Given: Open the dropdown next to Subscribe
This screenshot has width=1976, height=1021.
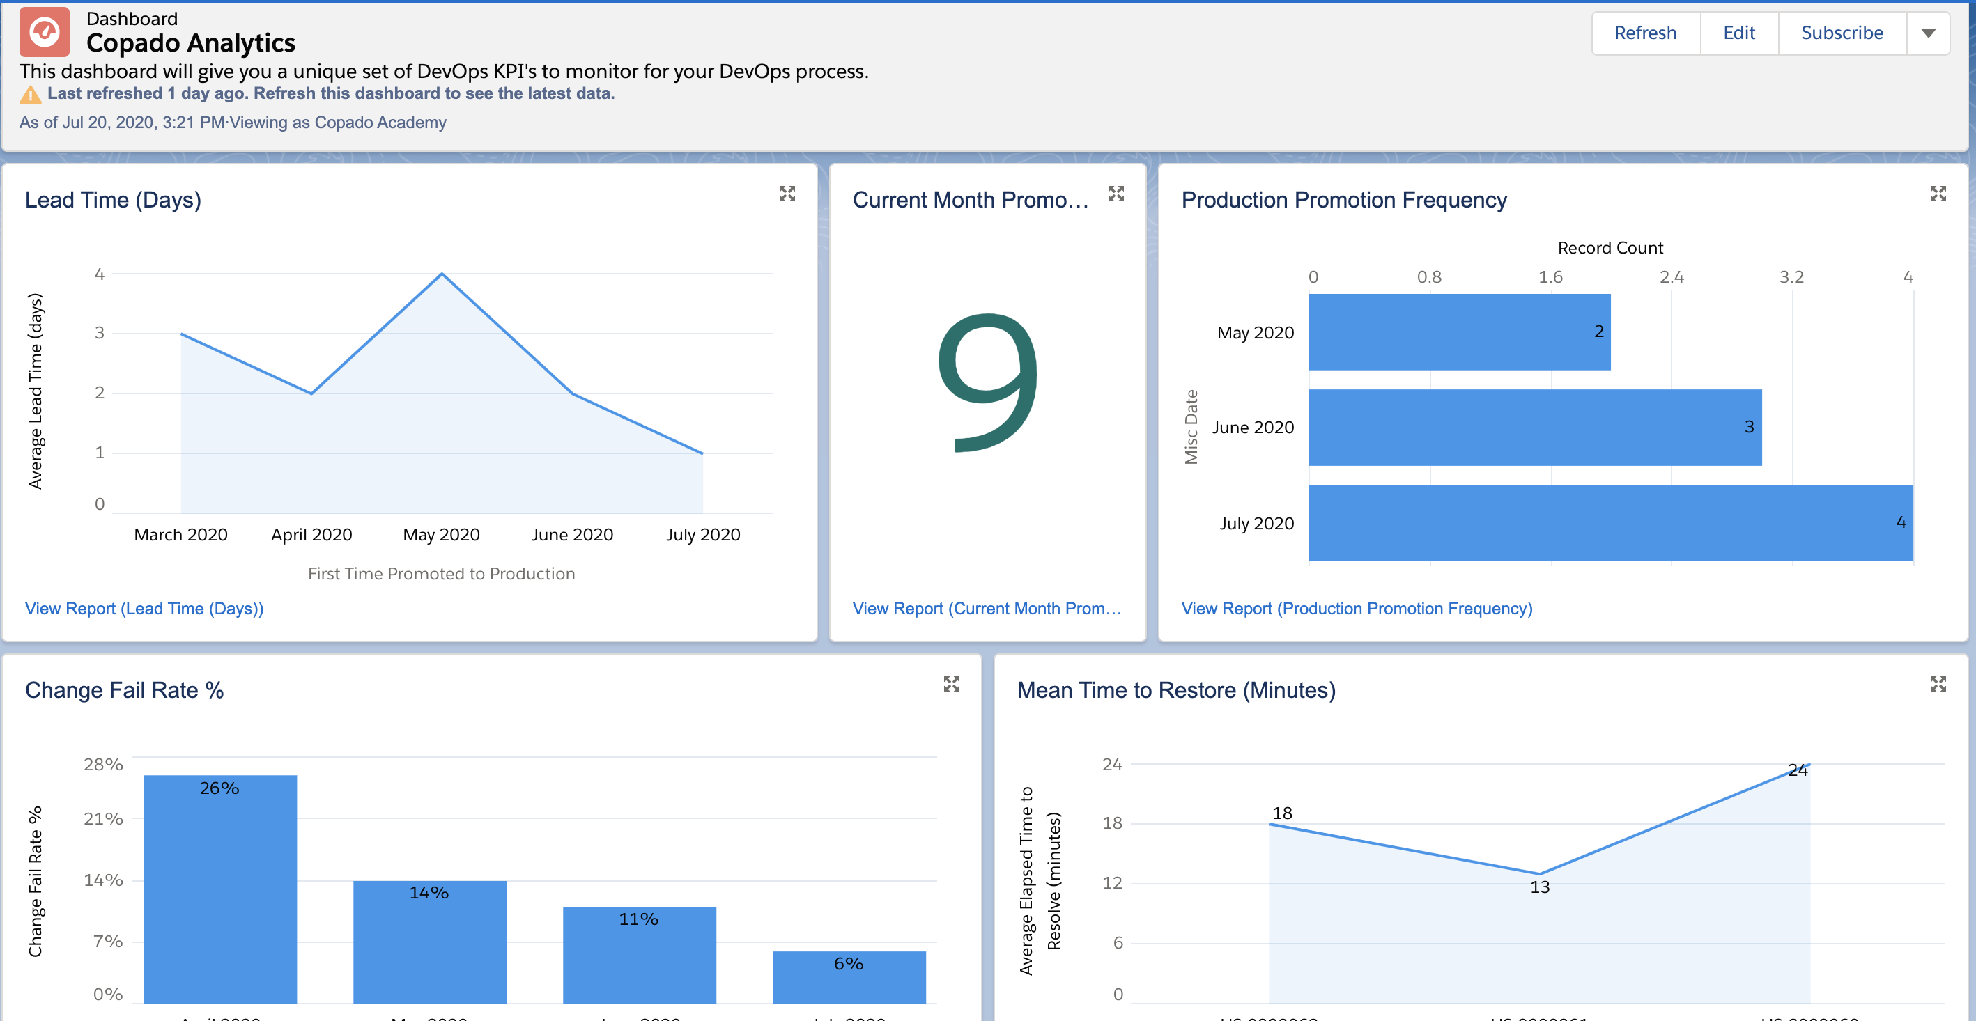Looking at the screenshot, I should 1929,33.
